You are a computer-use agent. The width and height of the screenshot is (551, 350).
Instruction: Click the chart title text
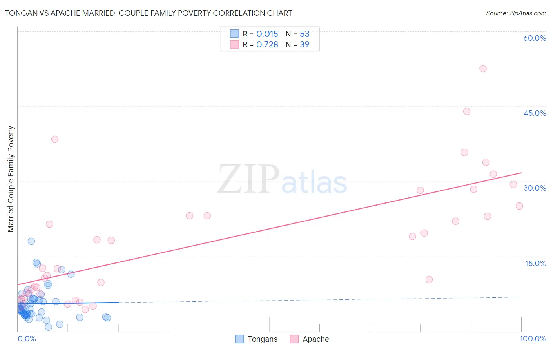(x=149, y=13)
